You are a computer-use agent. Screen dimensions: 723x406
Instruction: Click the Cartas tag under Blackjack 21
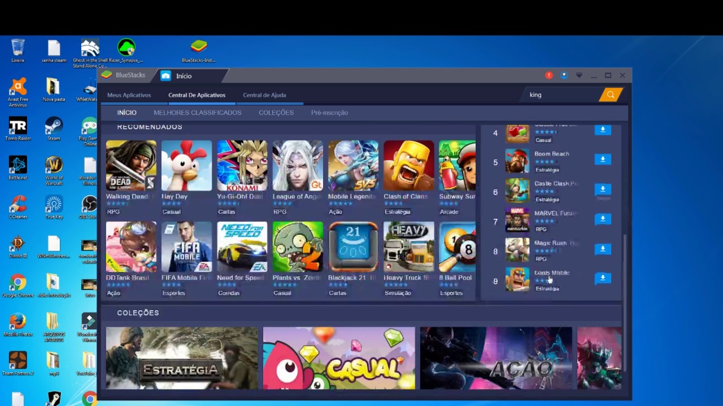tap(338, 293)
